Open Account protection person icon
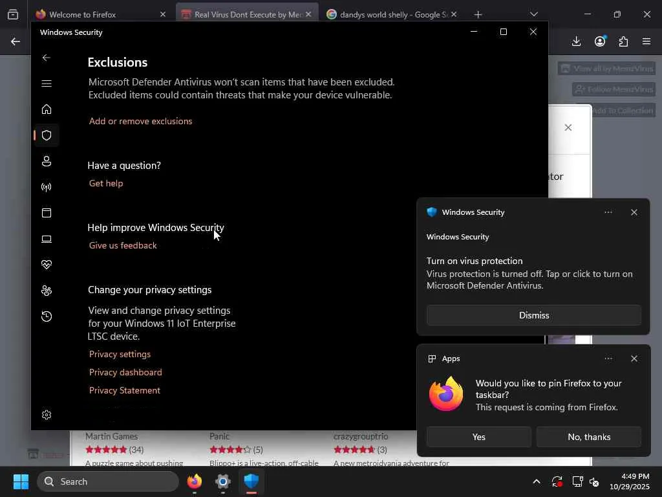The image size is (662, 497). point(47,161)
